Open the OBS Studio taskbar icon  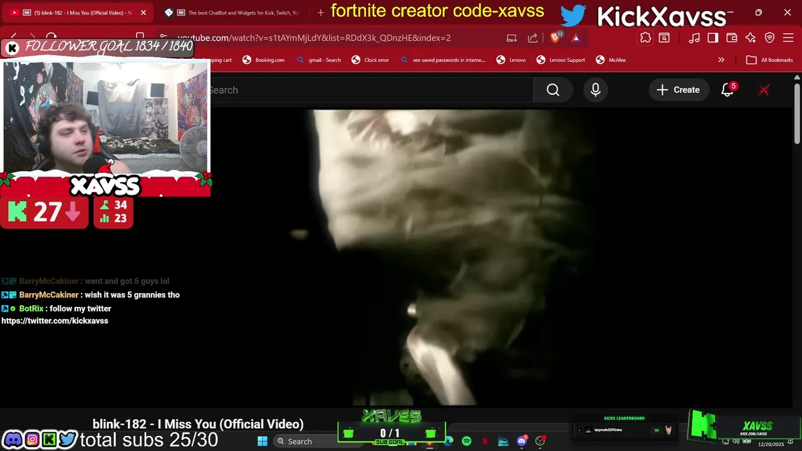(x=540, y=442)
